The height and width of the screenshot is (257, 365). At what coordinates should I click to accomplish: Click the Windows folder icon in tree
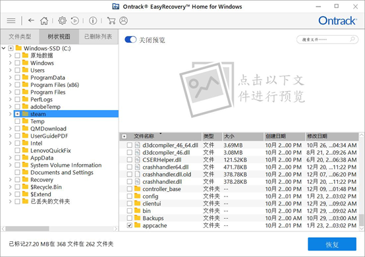25,63
